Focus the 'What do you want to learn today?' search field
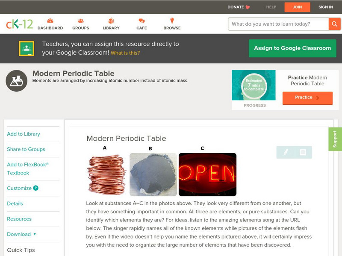This screenshot has height=256, width=342. 278,24
